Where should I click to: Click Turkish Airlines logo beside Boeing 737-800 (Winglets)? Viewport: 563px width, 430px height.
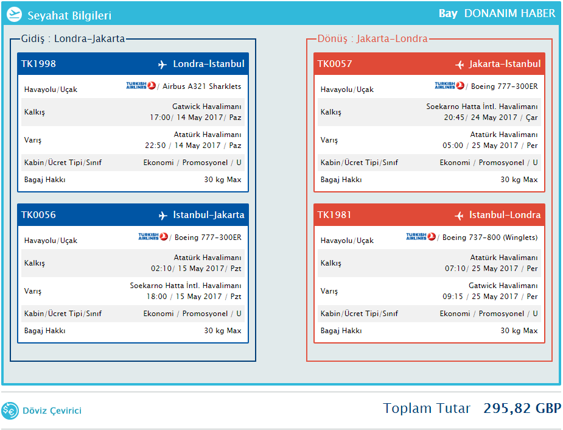421,236
